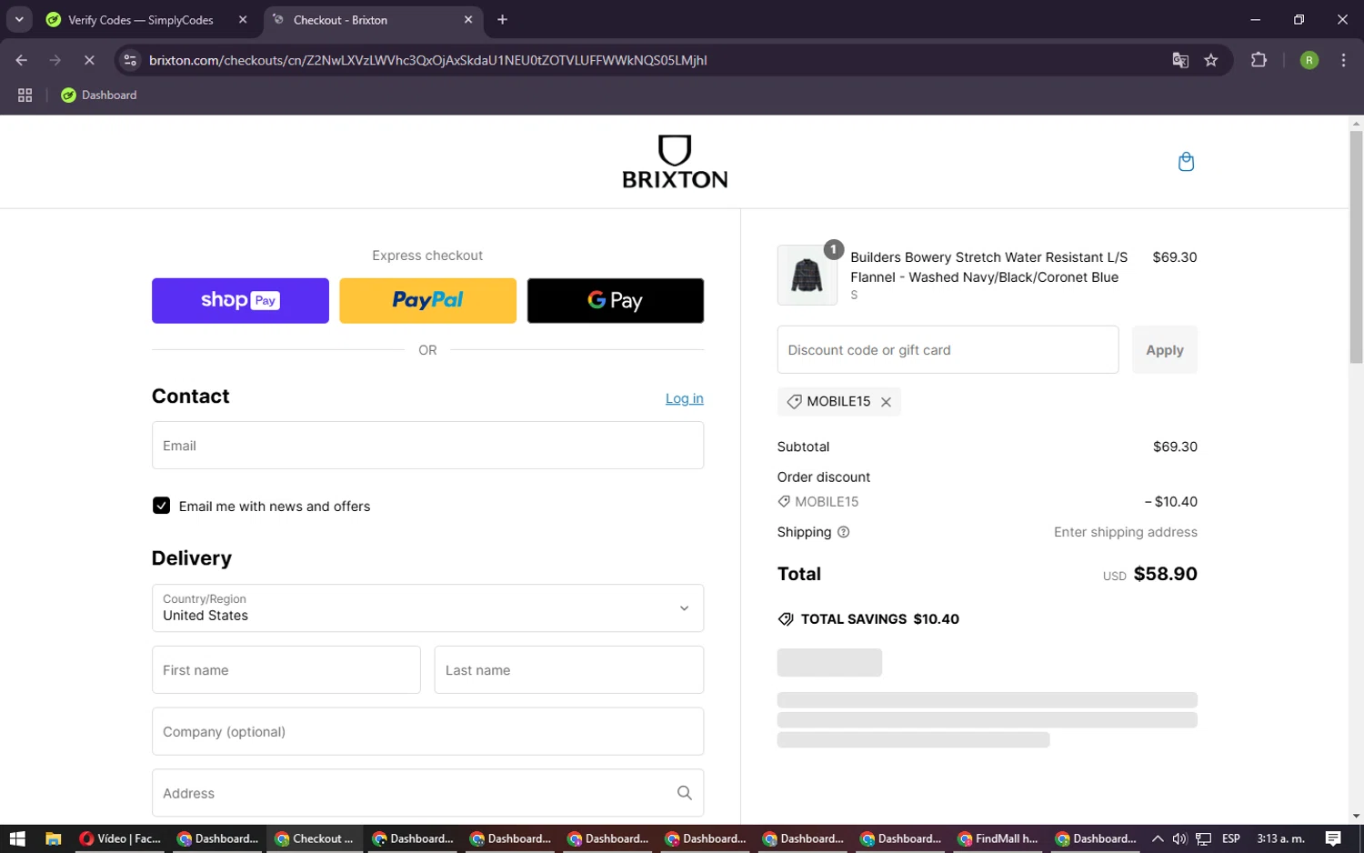Focus the Address input field
1364x853 pixels.
tap(427, 793)
